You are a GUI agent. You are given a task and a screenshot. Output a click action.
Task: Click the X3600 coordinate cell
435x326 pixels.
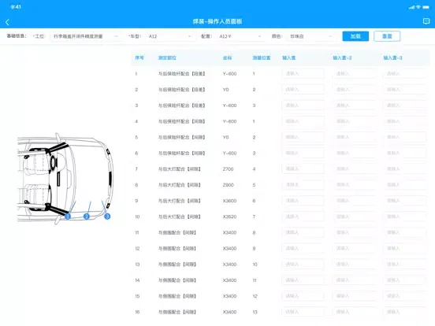click(x=229, y=201)
